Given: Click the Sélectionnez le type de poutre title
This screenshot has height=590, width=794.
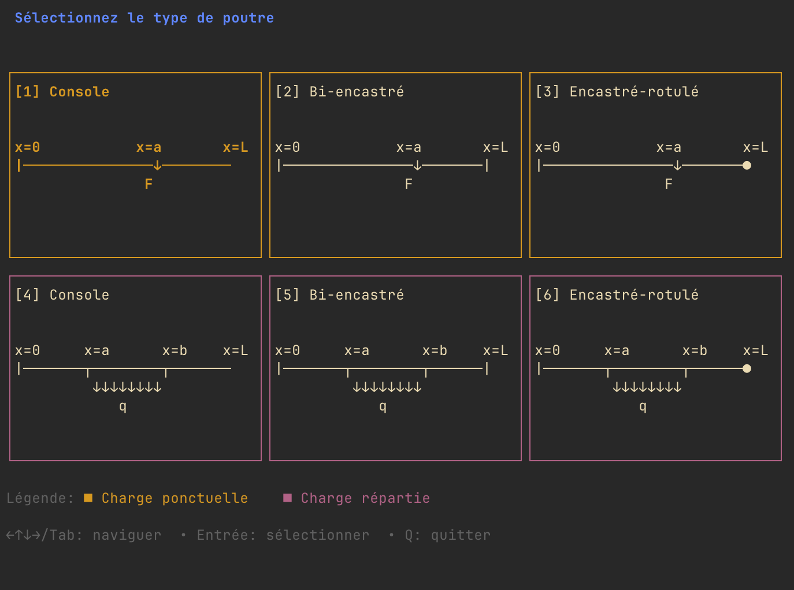Looking at the screenshot, I should pos(144,18).
